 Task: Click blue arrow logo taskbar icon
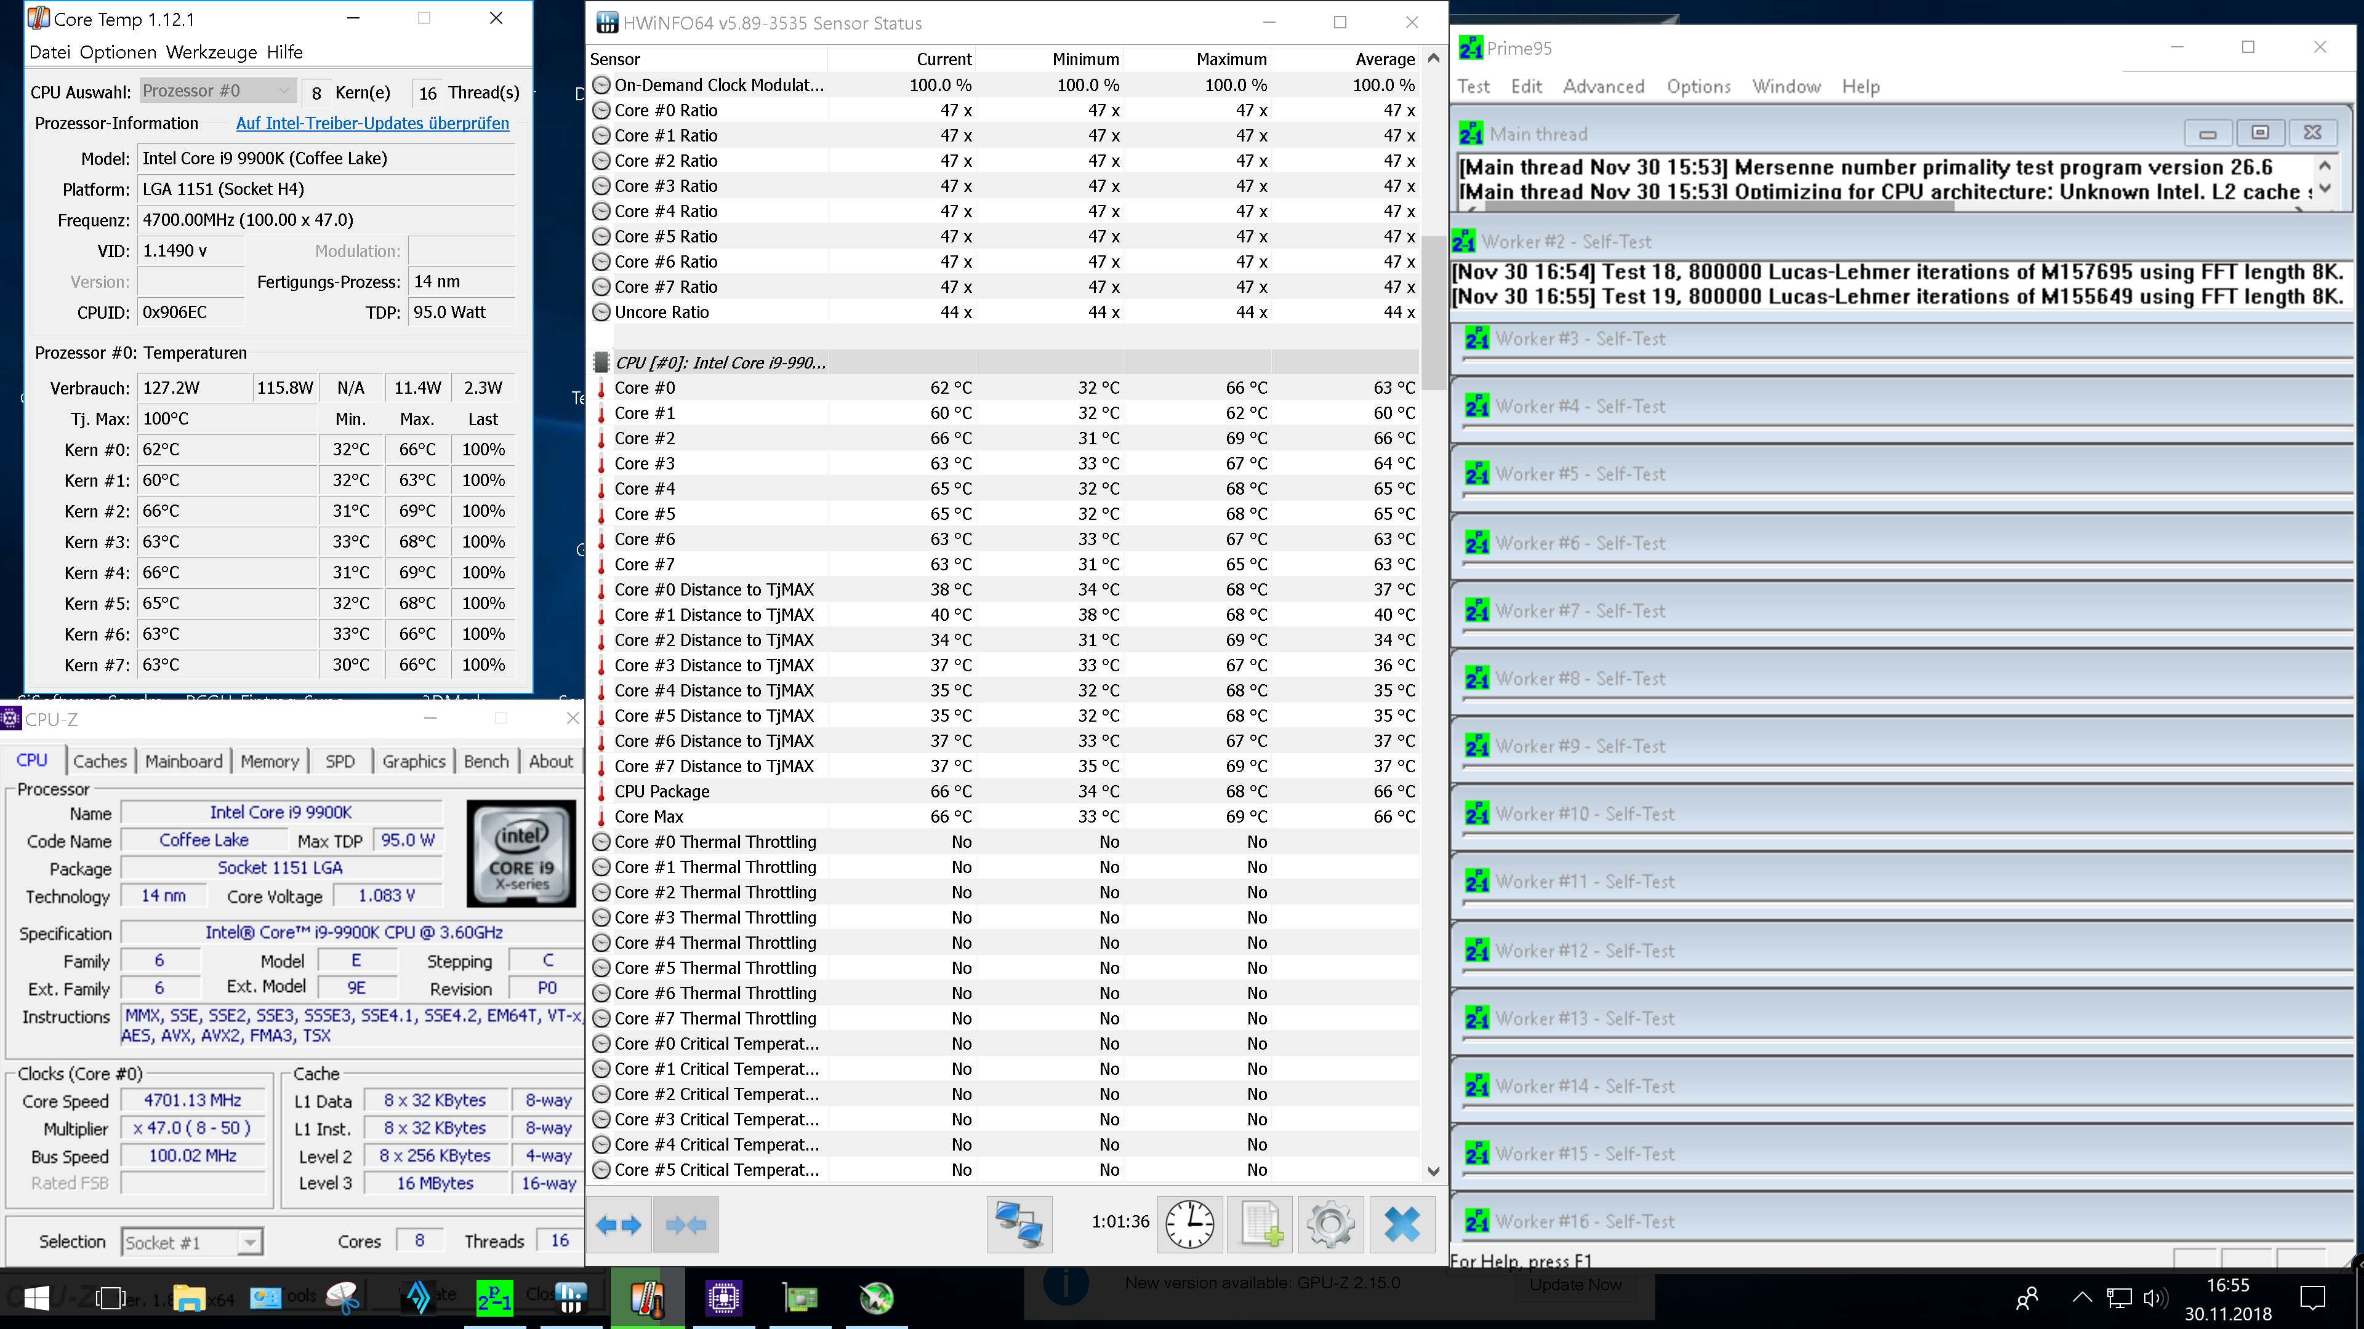[419, 1298]
